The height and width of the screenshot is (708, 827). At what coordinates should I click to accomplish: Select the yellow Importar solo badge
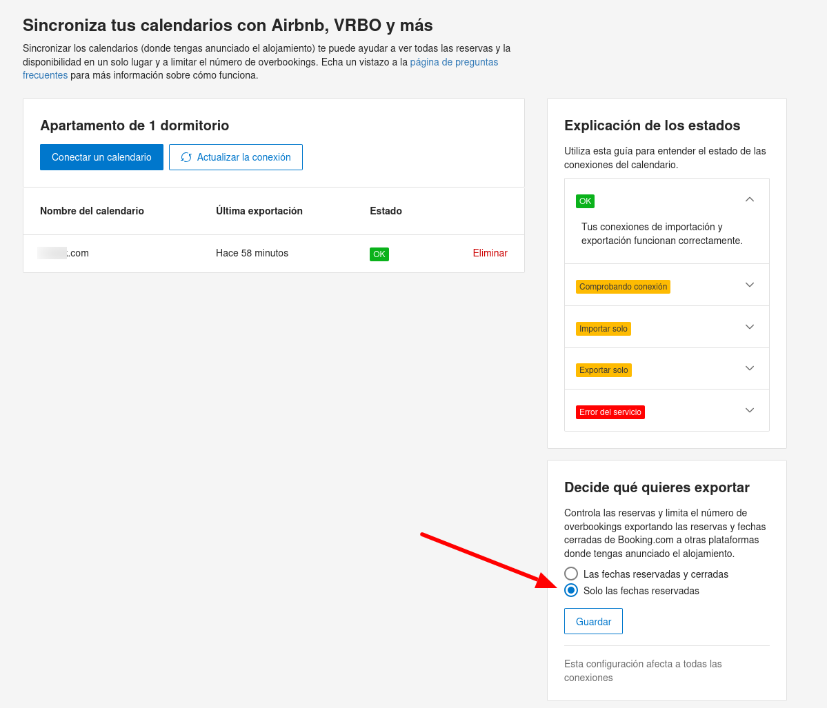(x=603, y=329)
